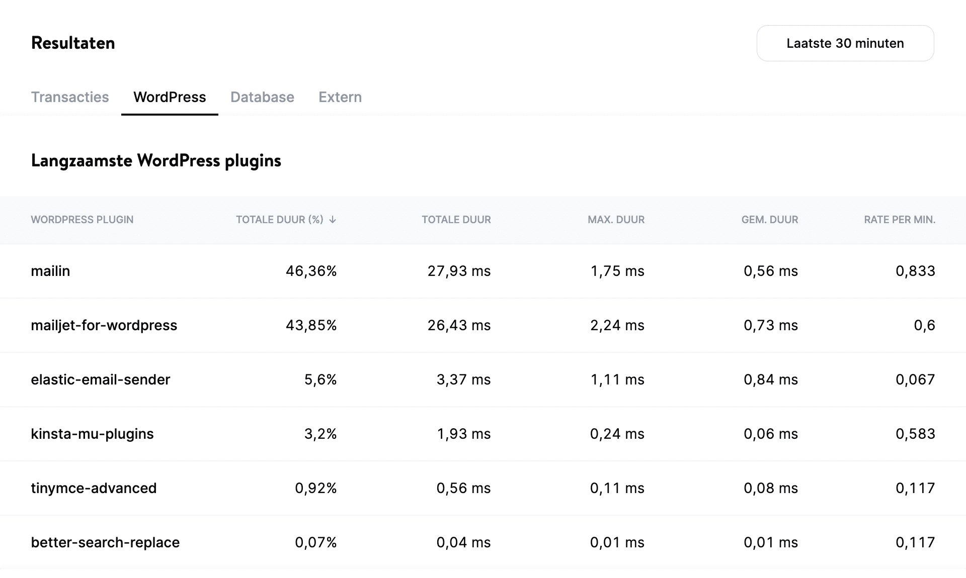Open details for the mailin plugin
This screenshot has width=966, height=578.
coord(50,271)
